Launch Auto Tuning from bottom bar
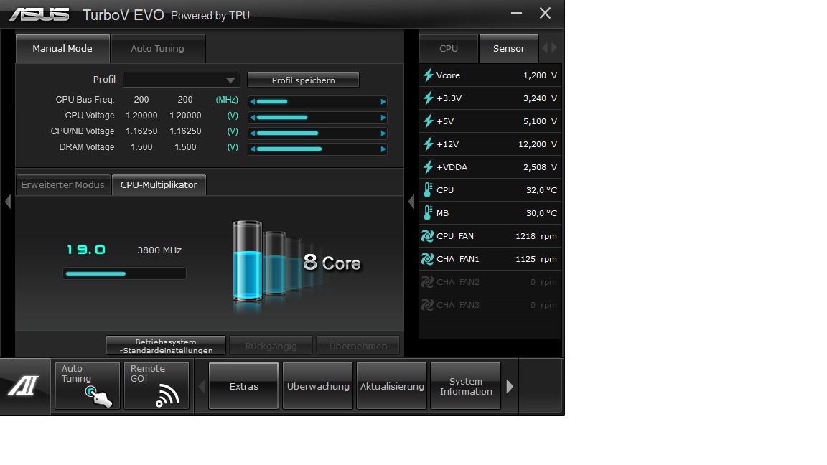Screen dimensions: 827x465 [88, 386]
